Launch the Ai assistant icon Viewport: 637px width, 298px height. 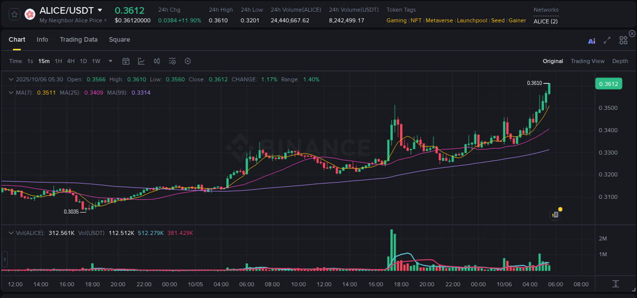pos(592,41)
